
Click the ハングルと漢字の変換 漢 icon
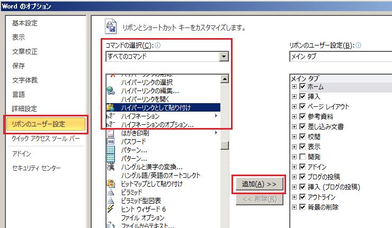tap(111, 167)
